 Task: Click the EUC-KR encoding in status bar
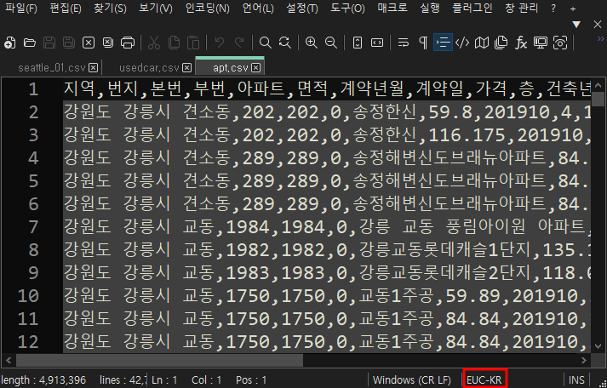point(484,379)
